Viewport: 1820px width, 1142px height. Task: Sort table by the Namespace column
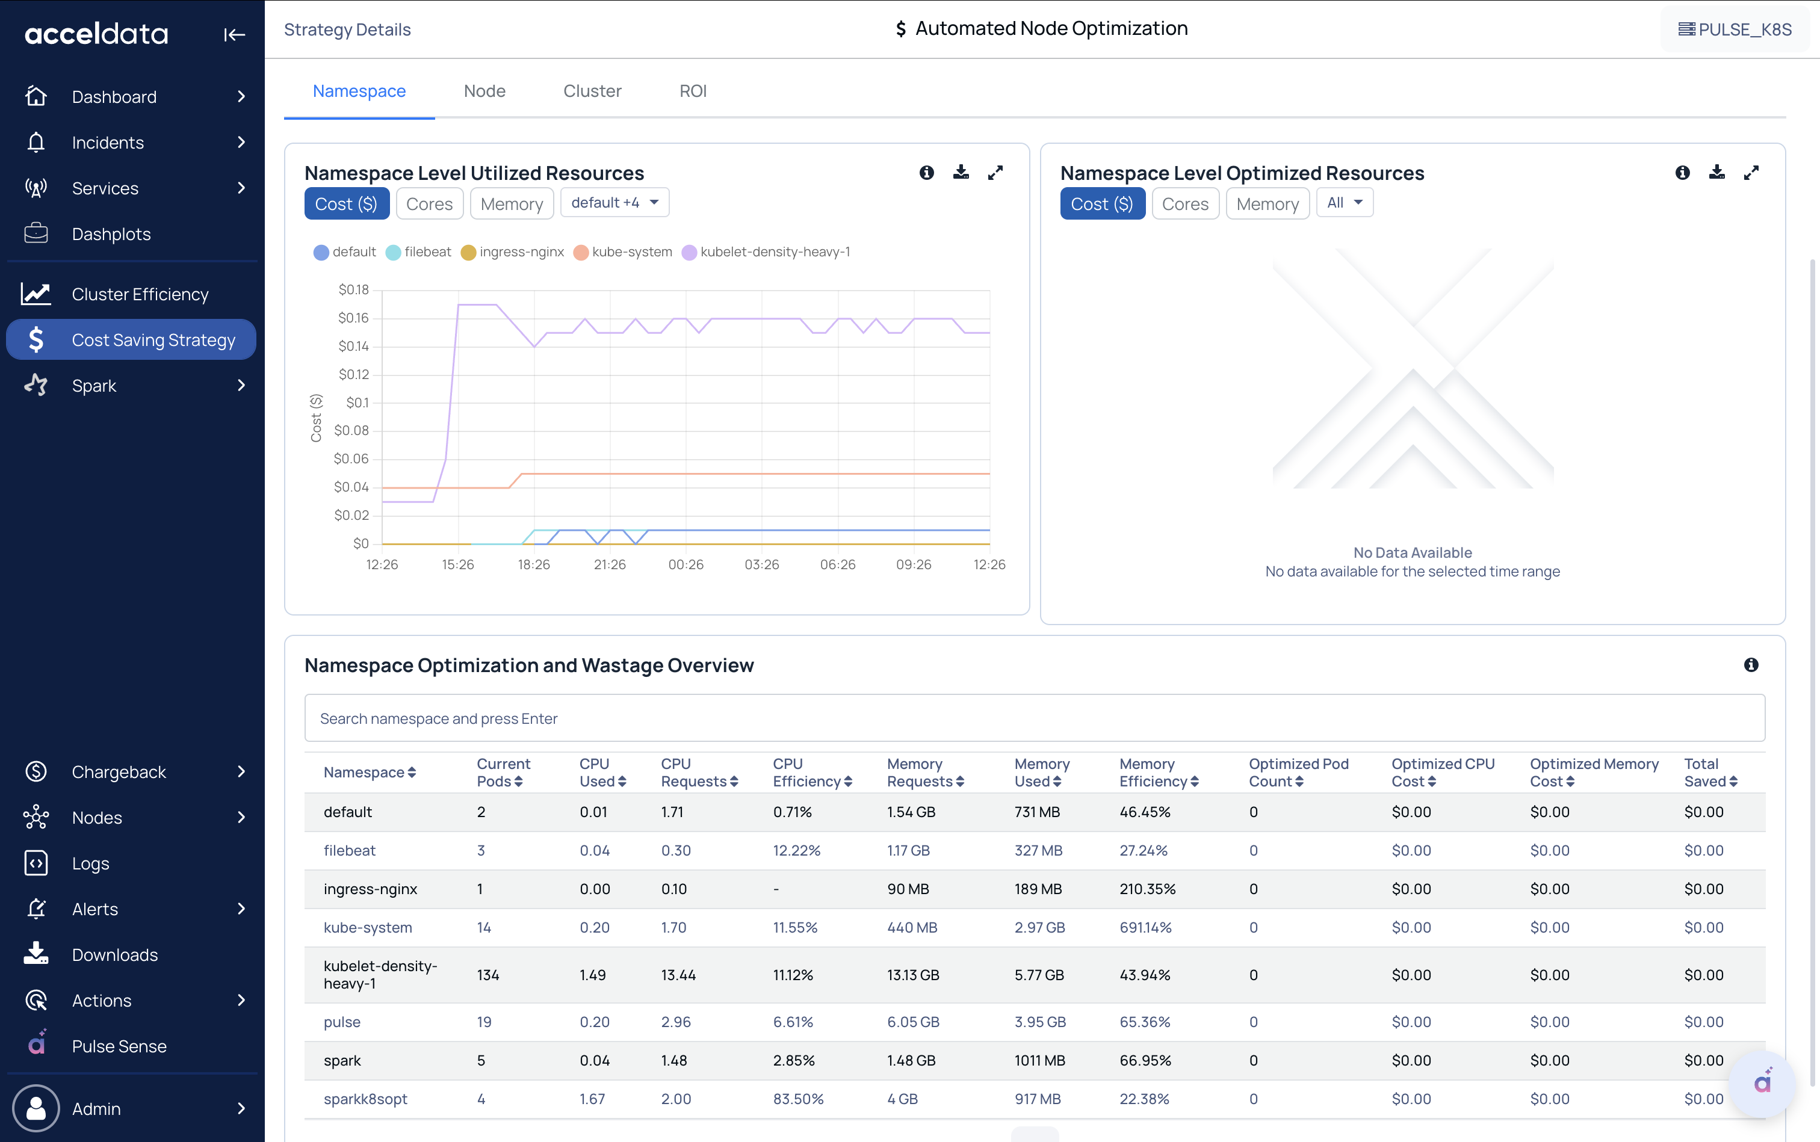click(370, 772)
